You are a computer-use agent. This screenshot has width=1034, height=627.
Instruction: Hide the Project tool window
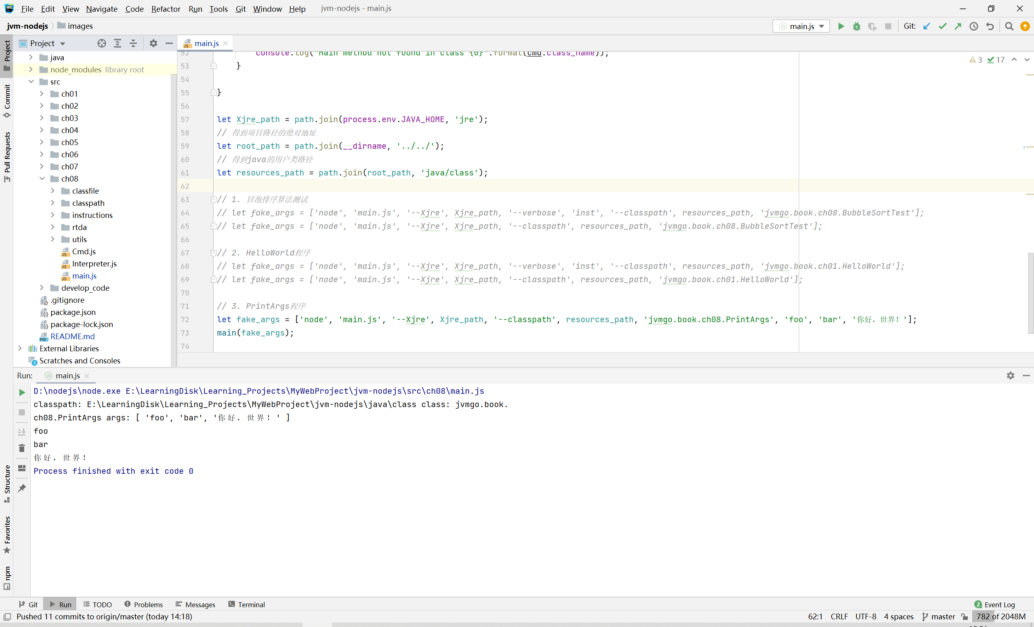[x=169, y=43]
